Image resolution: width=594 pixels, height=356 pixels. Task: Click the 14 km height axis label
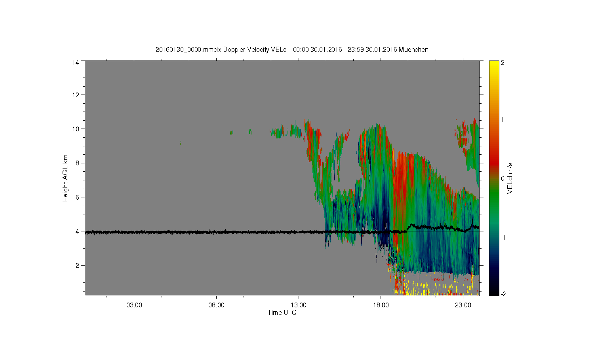(x=75, y=62)
